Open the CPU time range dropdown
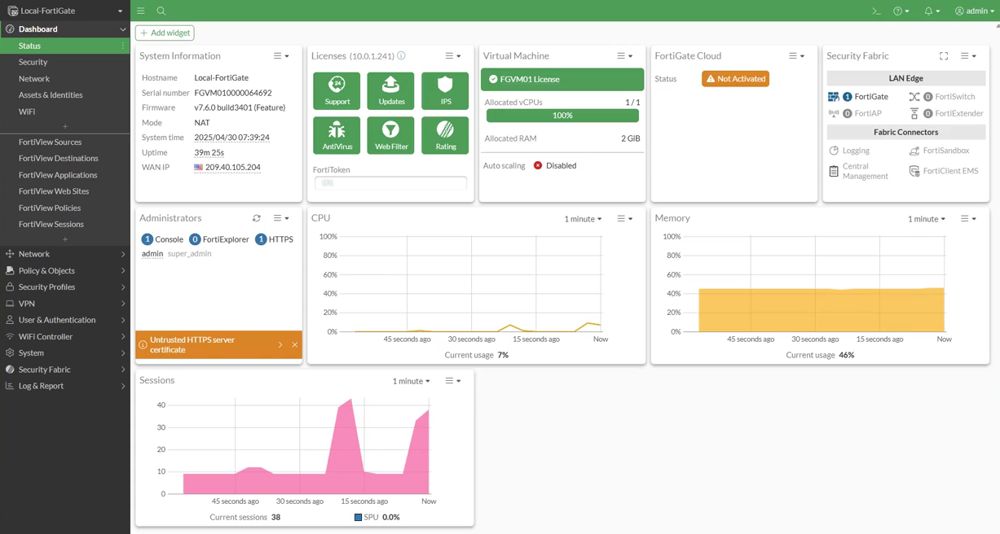This screenshot has width=1000, height=534. pyautogui.click(x=583, y=219)
